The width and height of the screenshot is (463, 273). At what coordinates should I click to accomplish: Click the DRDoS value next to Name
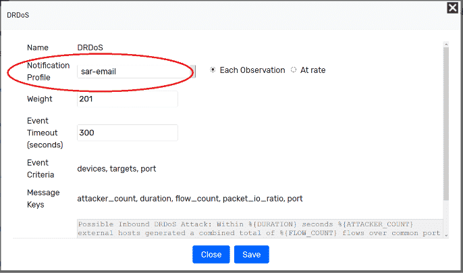point(90,47)
